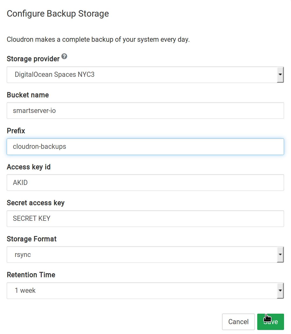The height and width of the screenshot is (334, 291).
Task: Click the "Storage provider" label text
Action: (33, 59)
